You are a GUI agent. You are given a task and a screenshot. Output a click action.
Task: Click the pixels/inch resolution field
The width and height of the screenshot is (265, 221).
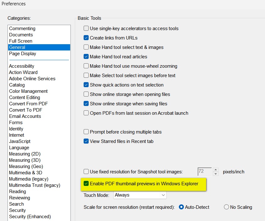[x=204, y=172]
